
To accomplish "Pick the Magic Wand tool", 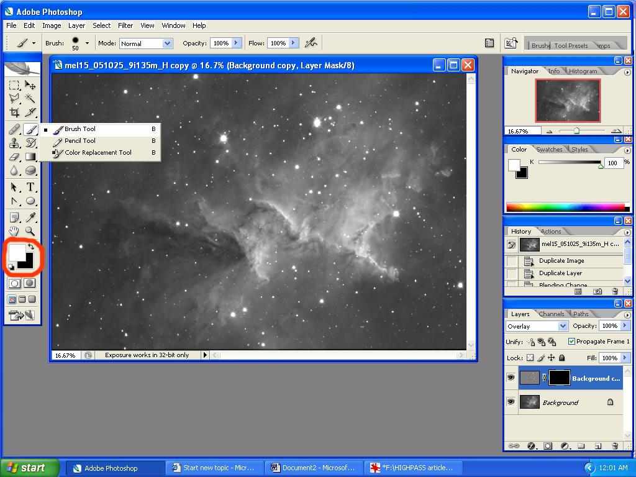I will click(x=30, y=98).
